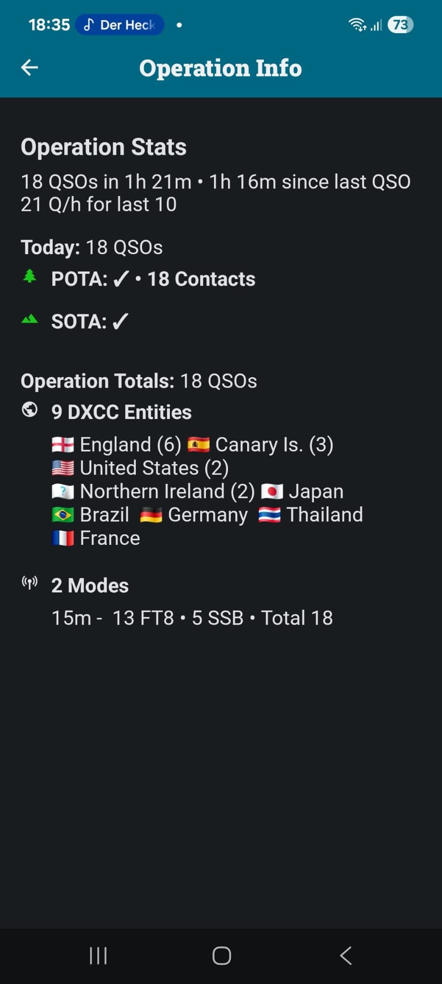The height and width of the screenshot is (984, 442).
Task: Tap the back arrow in header
Action: click(29, 68)
